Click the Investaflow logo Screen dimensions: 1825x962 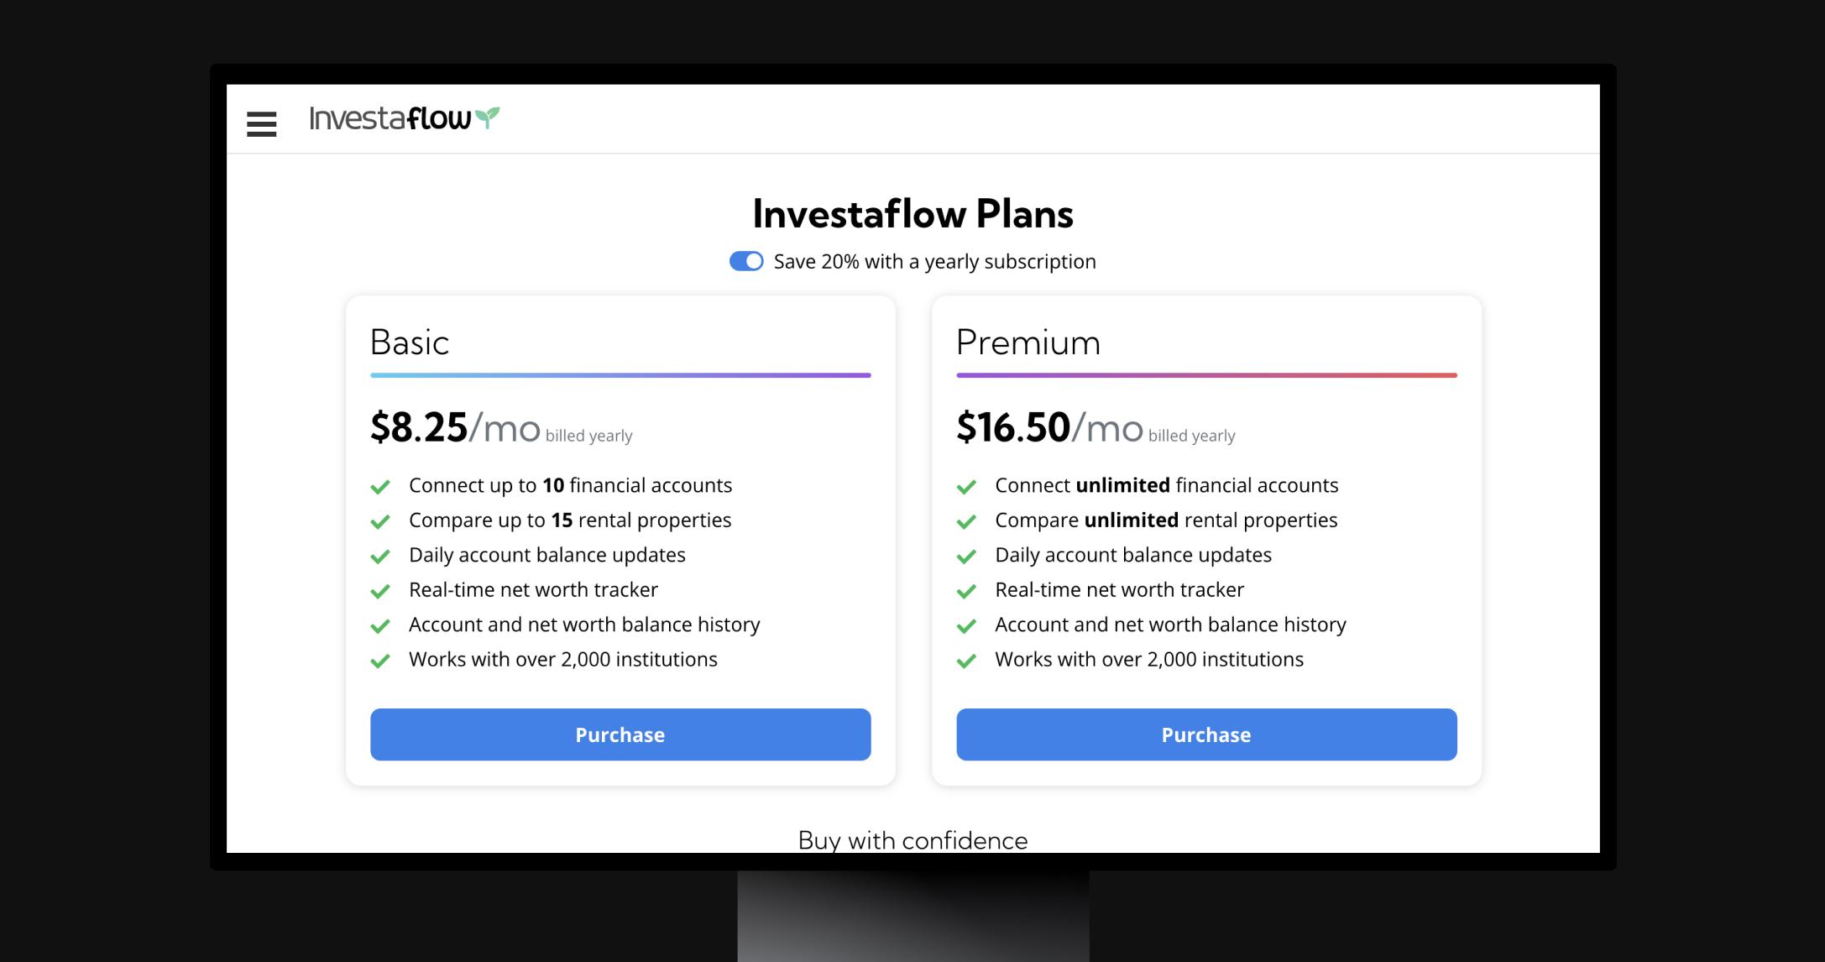[404, 118]
